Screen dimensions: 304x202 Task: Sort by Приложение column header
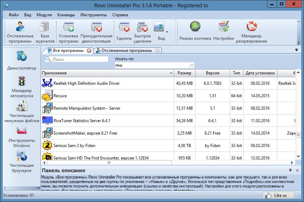click(107, 73)
